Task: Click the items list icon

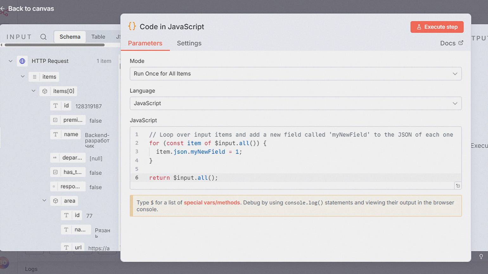Action: pyautogui.click(x=35, y=77)
